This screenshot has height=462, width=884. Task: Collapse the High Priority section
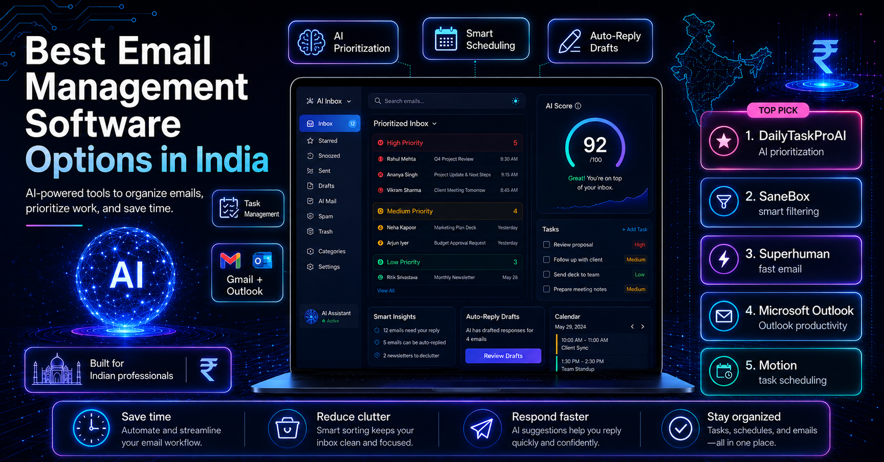448,143
